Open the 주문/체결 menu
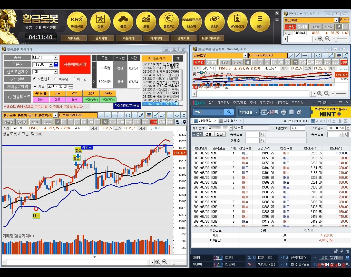The width and height of the screenshot is (351, 277). [240, 103]
